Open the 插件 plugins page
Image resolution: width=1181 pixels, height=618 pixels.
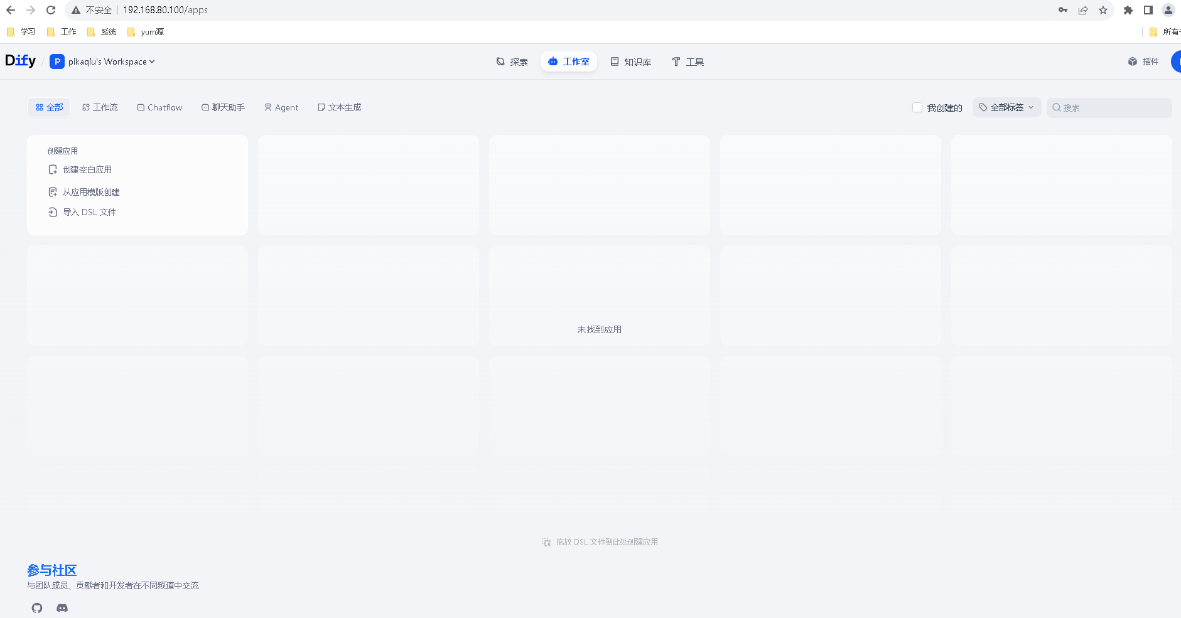pyautogui.click(x=1143, y=61)
